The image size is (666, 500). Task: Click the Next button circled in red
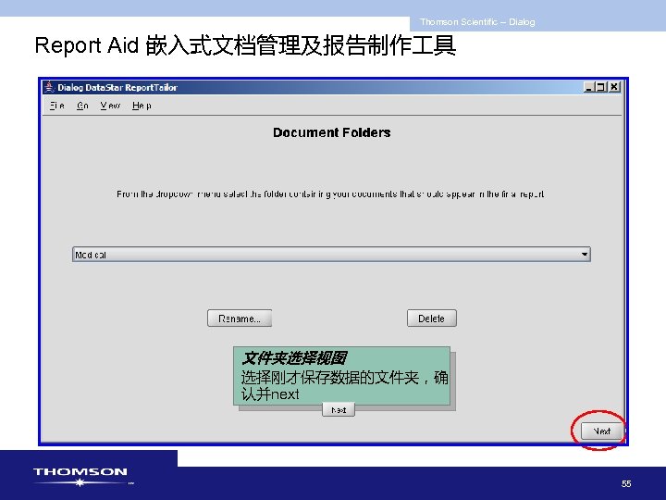pyautogui.click(x=602, y=431)
